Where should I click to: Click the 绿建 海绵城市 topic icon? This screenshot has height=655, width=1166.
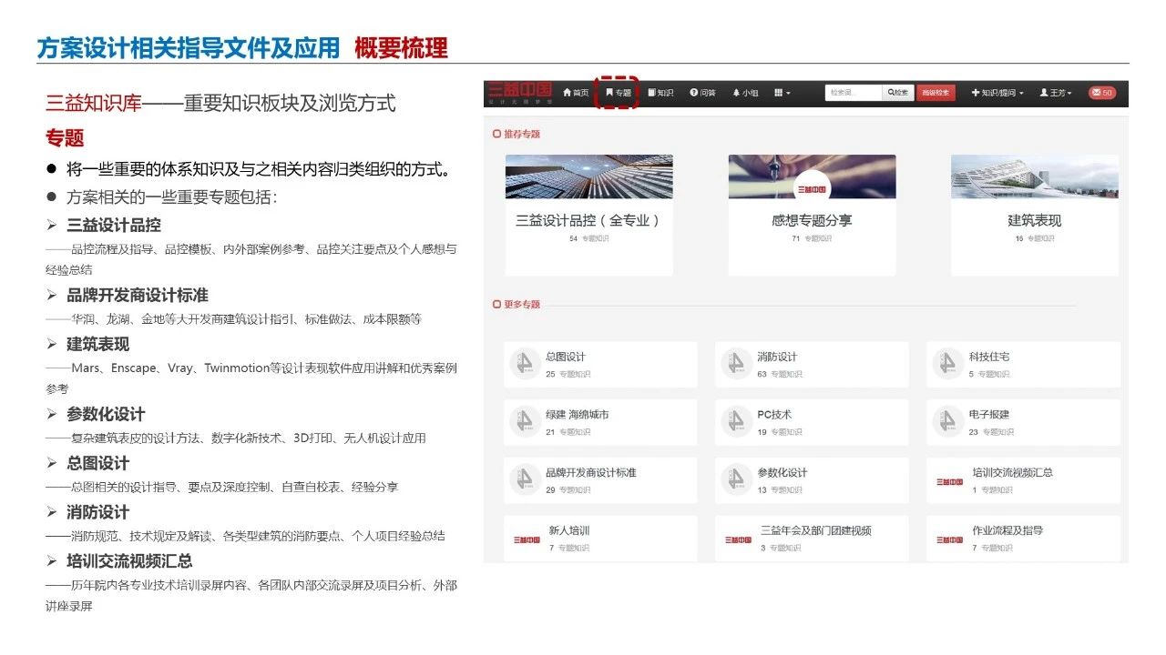525,422
